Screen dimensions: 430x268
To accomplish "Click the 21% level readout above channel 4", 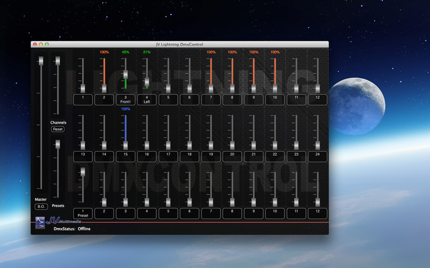I will point(147,52).
